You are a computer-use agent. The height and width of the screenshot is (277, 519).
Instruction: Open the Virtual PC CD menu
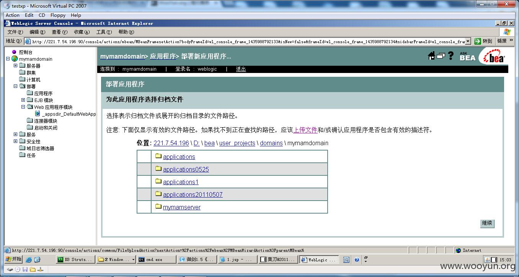(42, 15)
